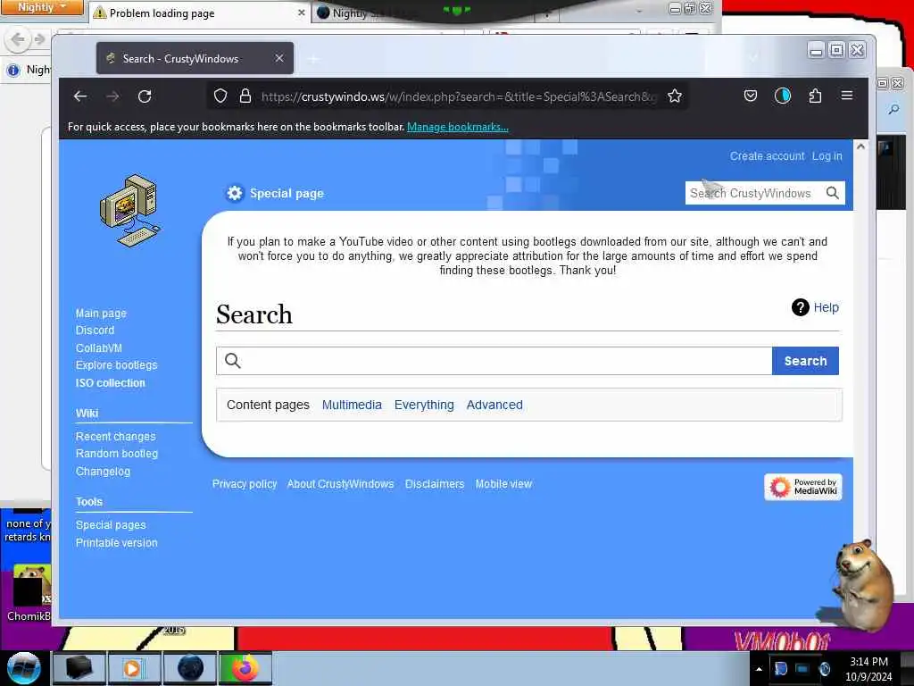Select the Search - CrustyWindows tab
Screen dimensions: 914x686
pyautogui.click(x=195, y=58)
